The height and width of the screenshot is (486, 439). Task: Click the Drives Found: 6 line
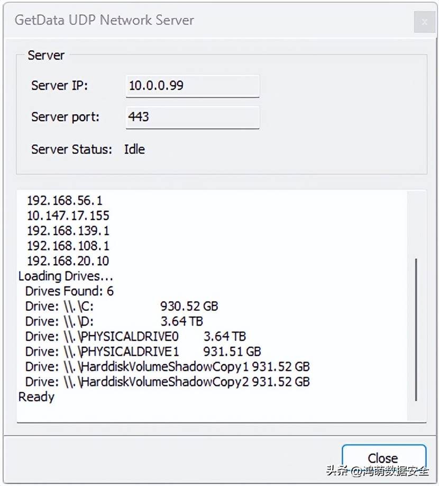click(x=69, y=291)
